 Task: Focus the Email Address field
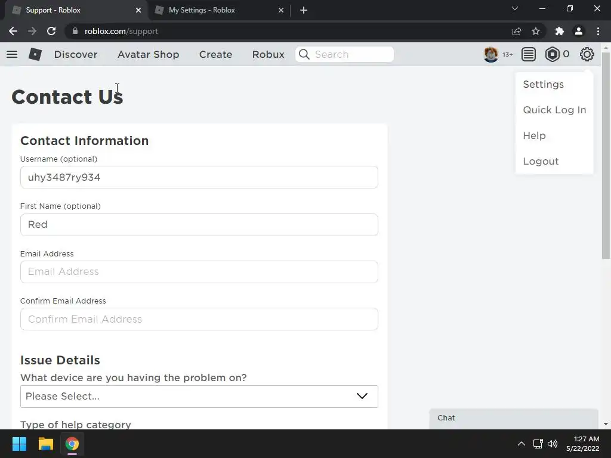point(199,272)
